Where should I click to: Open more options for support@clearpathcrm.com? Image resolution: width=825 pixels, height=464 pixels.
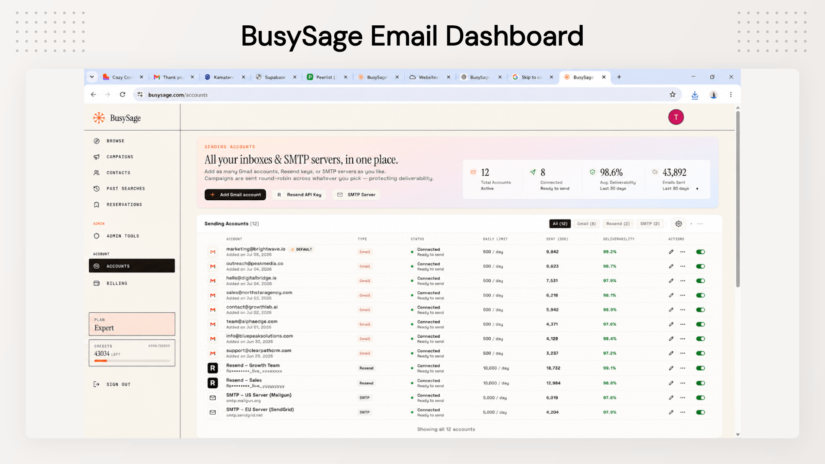tap(683, 353)
